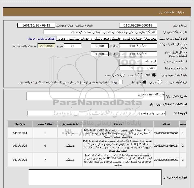Click item code 2241220724450024
Viewport: 194px width, 188px height.
[166, 146]
